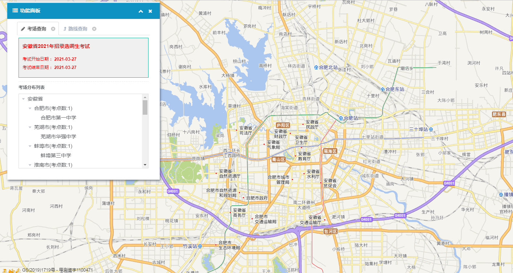
Task: Click the 合肥站 station icon on map
Action: pos(341,118)
